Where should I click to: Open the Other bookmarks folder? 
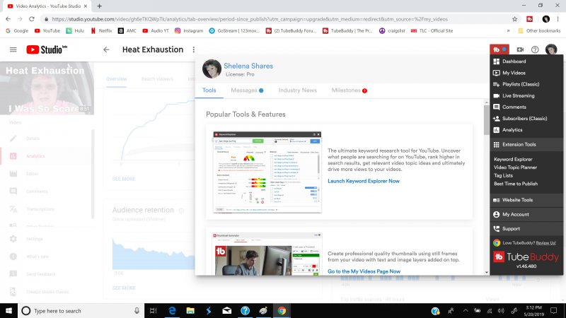[x=541, y=31]
